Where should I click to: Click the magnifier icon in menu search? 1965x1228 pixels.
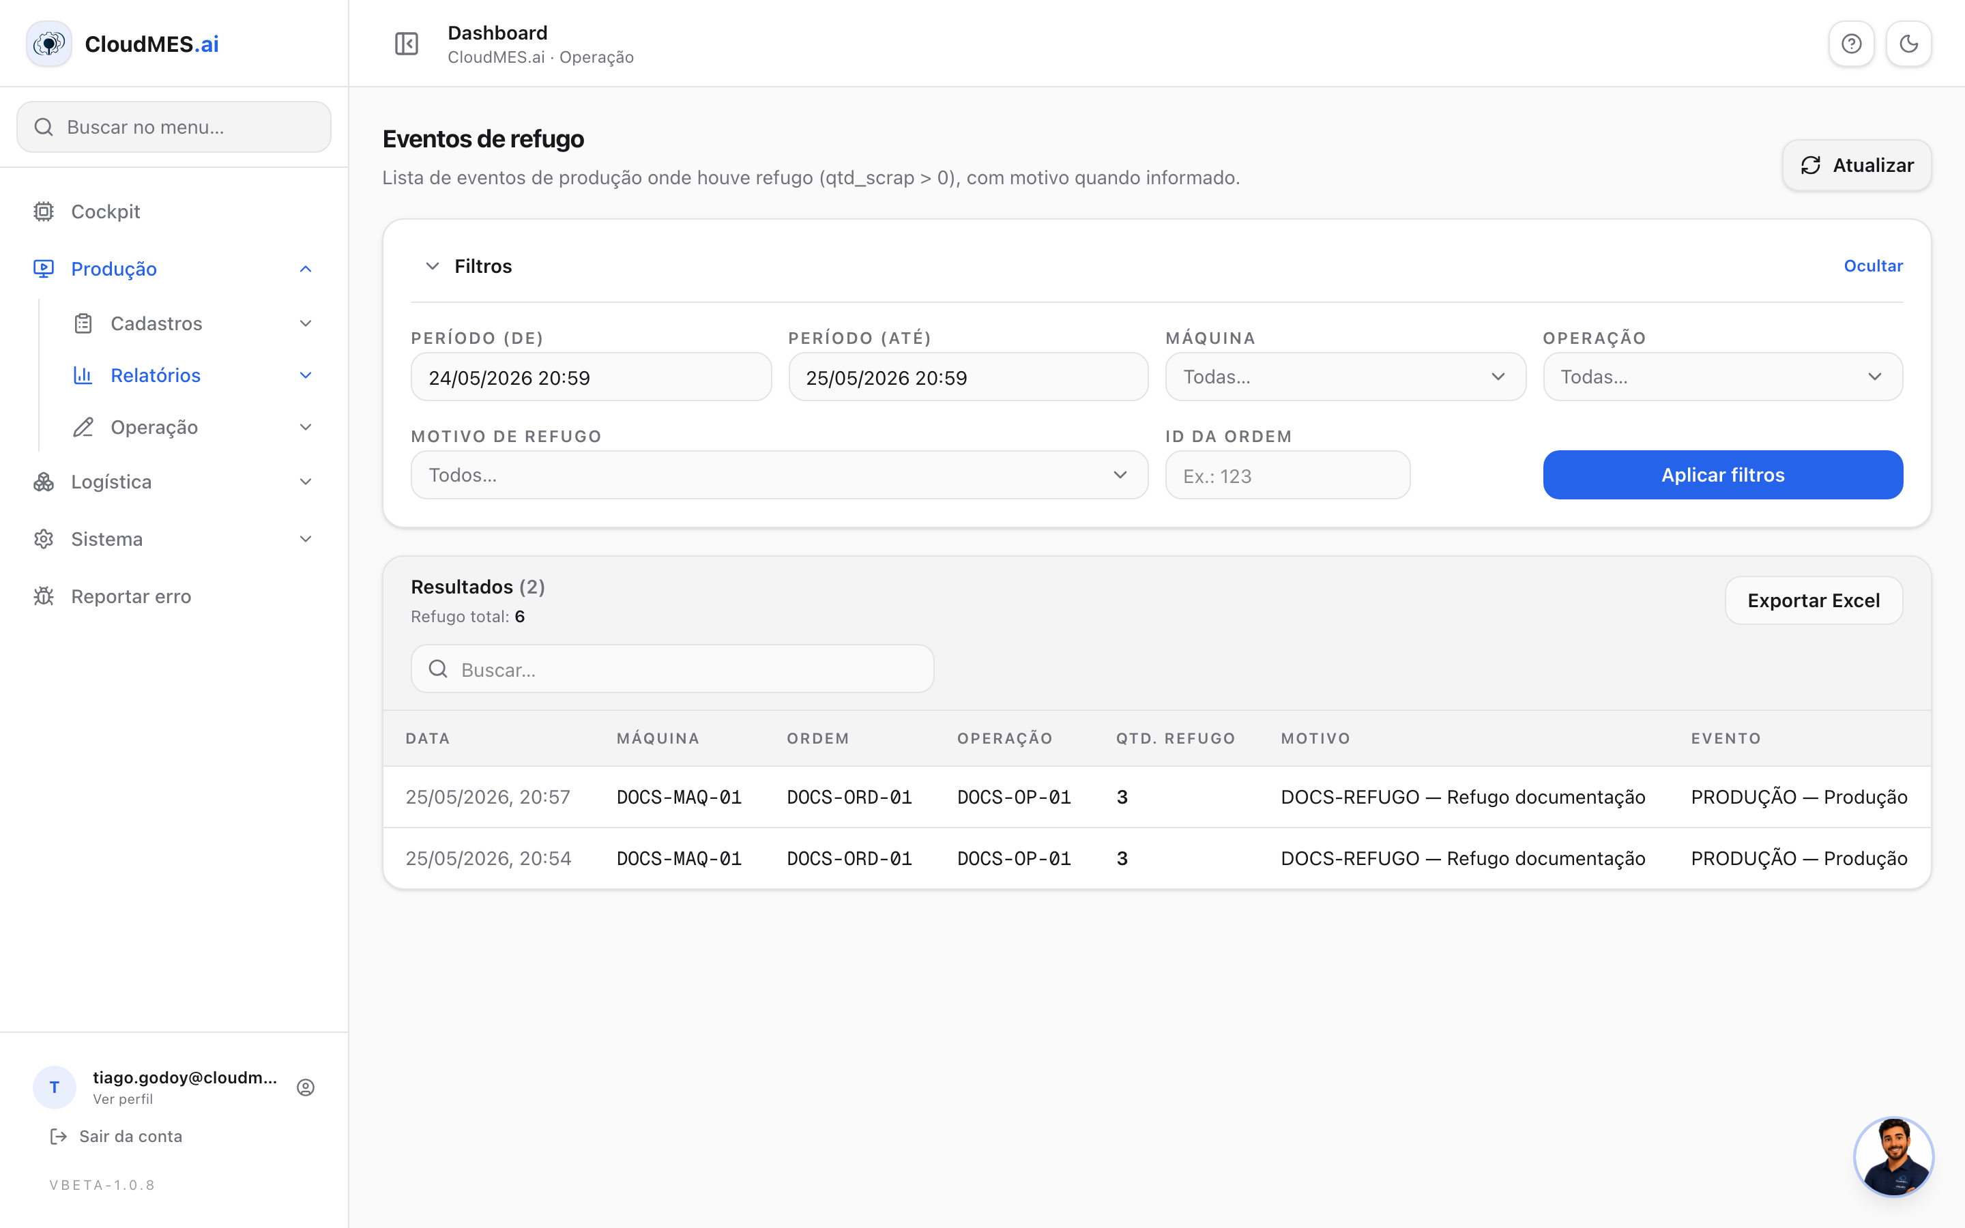tap(44, 127)
